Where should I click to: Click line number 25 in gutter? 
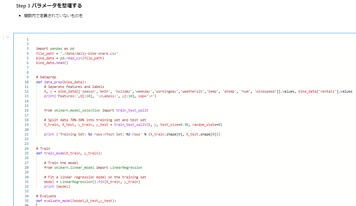point(26,153)
